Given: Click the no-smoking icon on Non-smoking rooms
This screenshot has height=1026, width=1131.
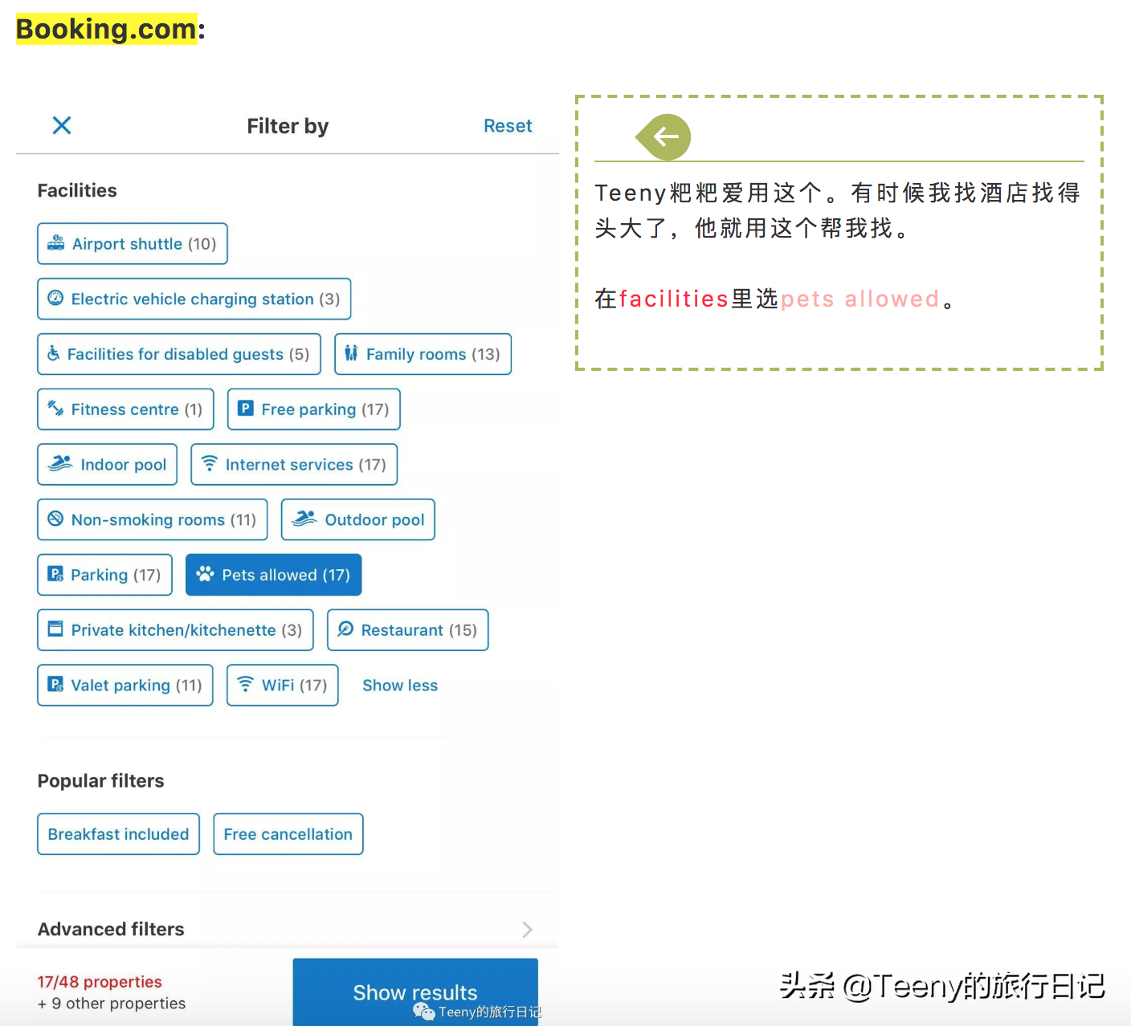Looking at the screenshot, I should tap(55, 519).
